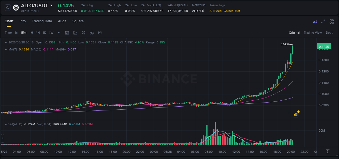Screen dimensions: 339x159
Task: Click the volume MA value 5.469M
Action: click(x=87, y=124)
